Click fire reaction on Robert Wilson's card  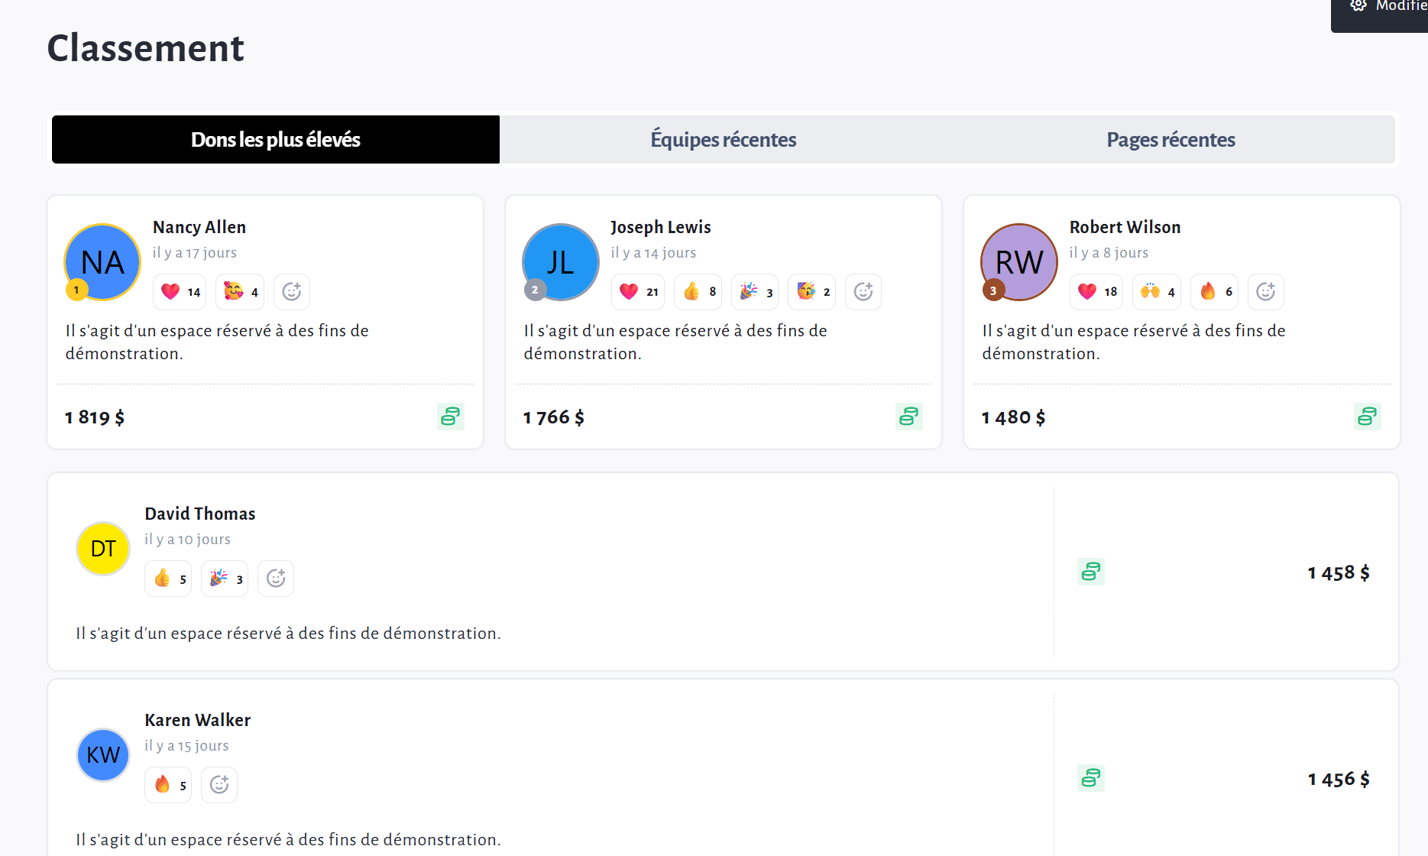point(1215,292)
